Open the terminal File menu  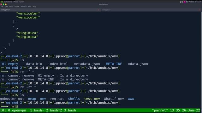pyautogui.click(x=2, y=7)
